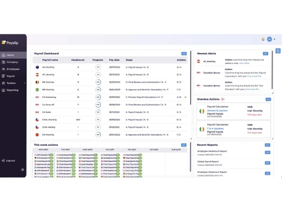Click the green check in CA Marketing row
282x212 pixels.
click(x=186, y=97)
